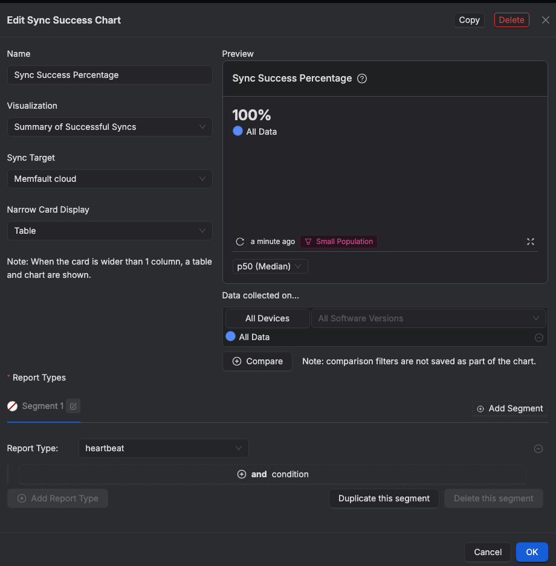Image resolution: width=556 pixels, height=566 pixels.
Task: Add an 'and condition' to the report type
Action: 273,474
